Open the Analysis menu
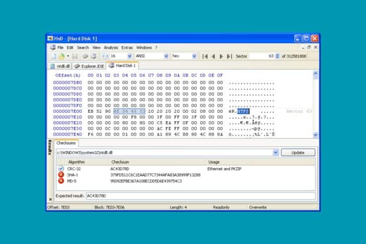 (x=111, y=48)
